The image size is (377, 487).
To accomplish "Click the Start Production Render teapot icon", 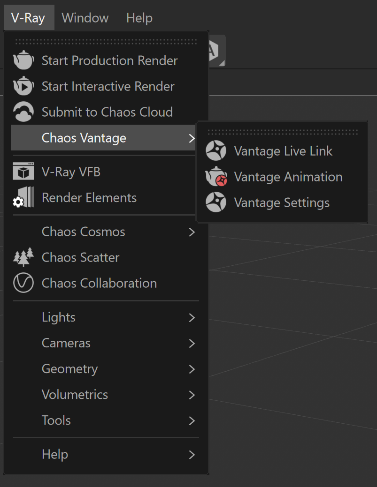I will tap(23, 60).
